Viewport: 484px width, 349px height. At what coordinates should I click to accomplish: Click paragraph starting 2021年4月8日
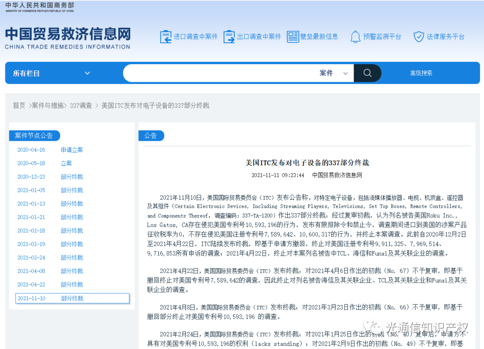[305, 312]
